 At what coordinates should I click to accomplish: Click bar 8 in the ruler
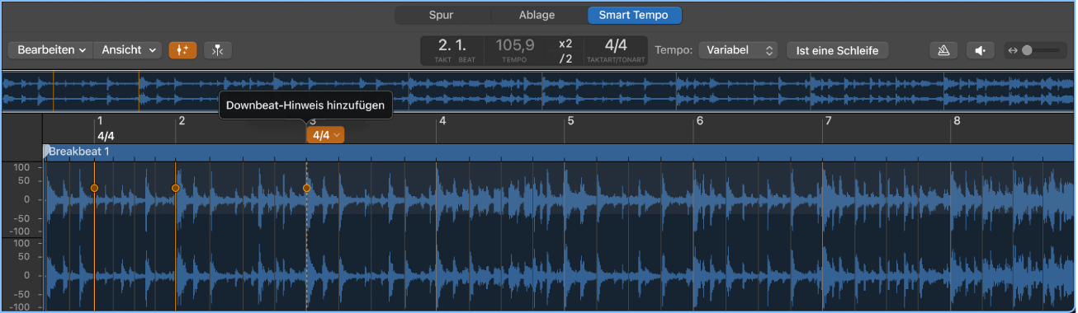point(957,121)
